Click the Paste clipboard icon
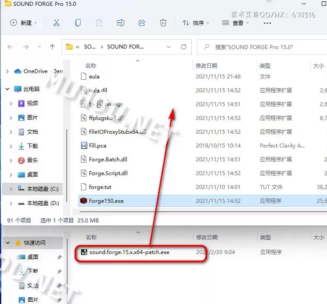This screenshot has height=304, width=327. coord(99,23)
